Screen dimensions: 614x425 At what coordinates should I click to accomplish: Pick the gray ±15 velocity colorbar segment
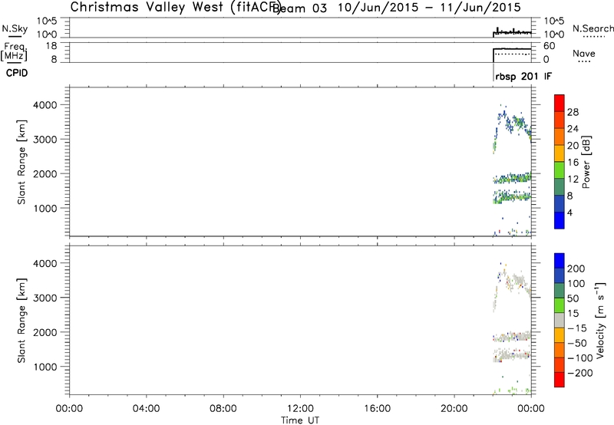click(560, 321)
